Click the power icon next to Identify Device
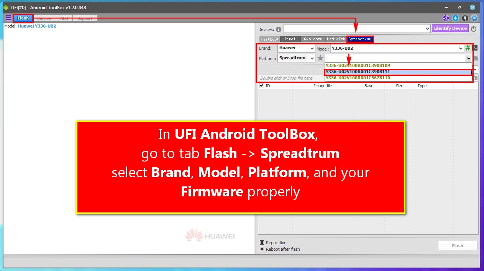 click(x=474, y=29)
